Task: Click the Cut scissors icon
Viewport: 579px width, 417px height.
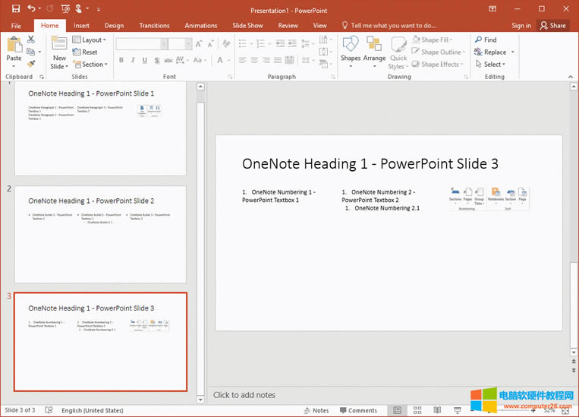Action: pyautogui.click(x=31, y=39)
